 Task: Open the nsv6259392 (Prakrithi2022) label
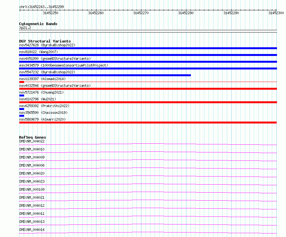click(x=44, y=106)
